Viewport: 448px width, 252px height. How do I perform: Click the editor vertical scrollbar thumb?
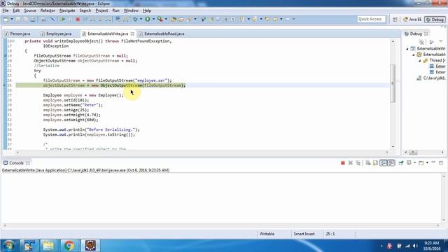point(393,83)
